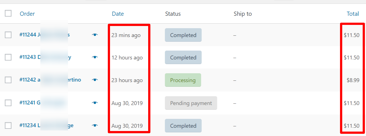The height and width of the screenshot is (136, 366).
Task: Preview order #11244 with eye icon
Action: (x=95, y=35)
